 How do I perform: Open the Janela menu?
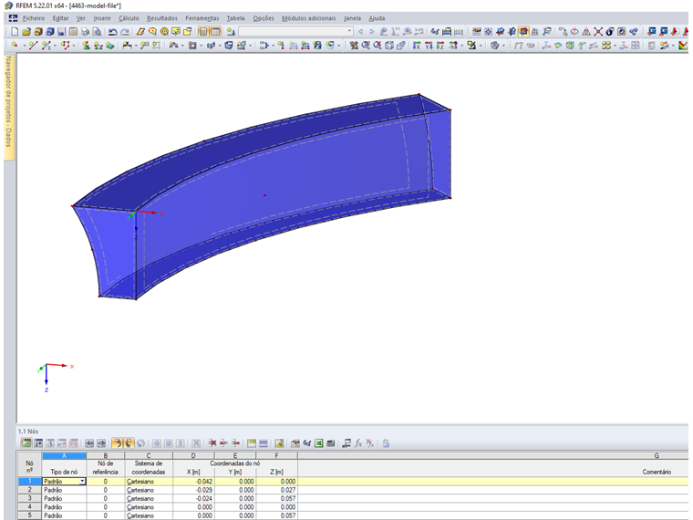coord(352,18)
